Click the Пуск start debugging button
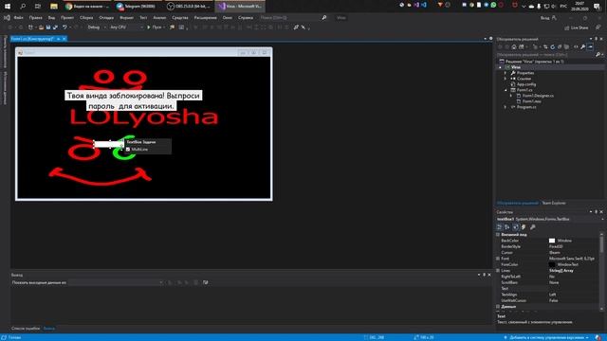The width and height of the screenshot is (607, 341). click(x=155, y=27)
